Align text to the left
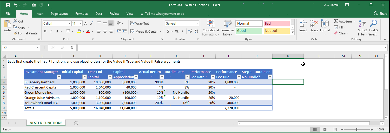This screenshot has width=390, height=133. (x=99, y=31)
